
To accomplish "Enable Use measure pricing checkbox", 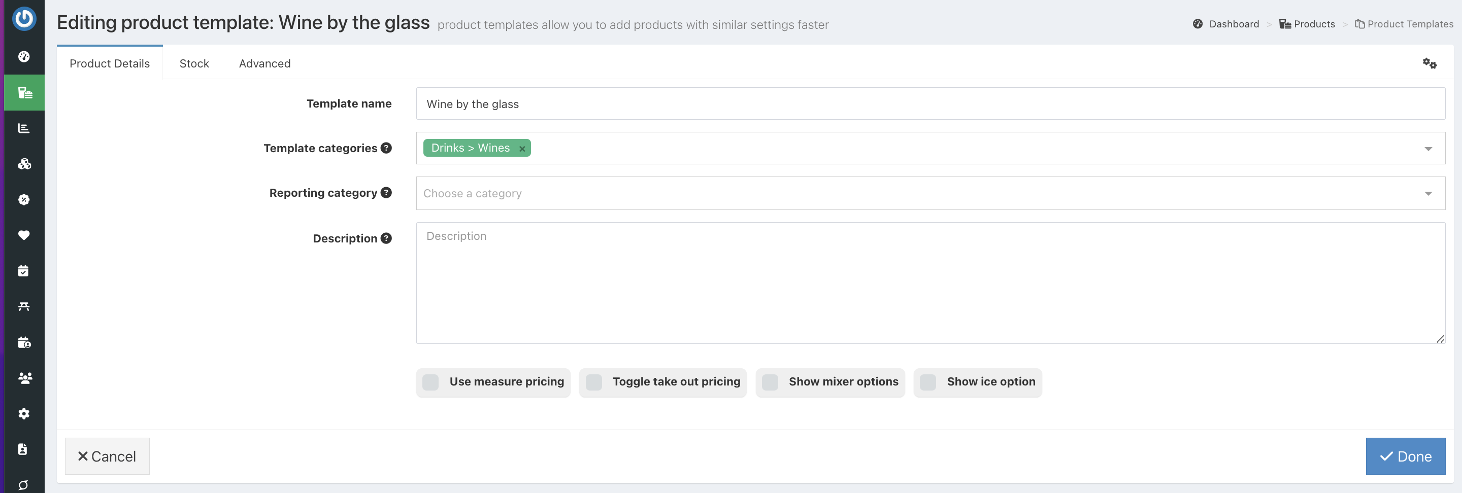I will pyautogui.click(x=431, y=382).
